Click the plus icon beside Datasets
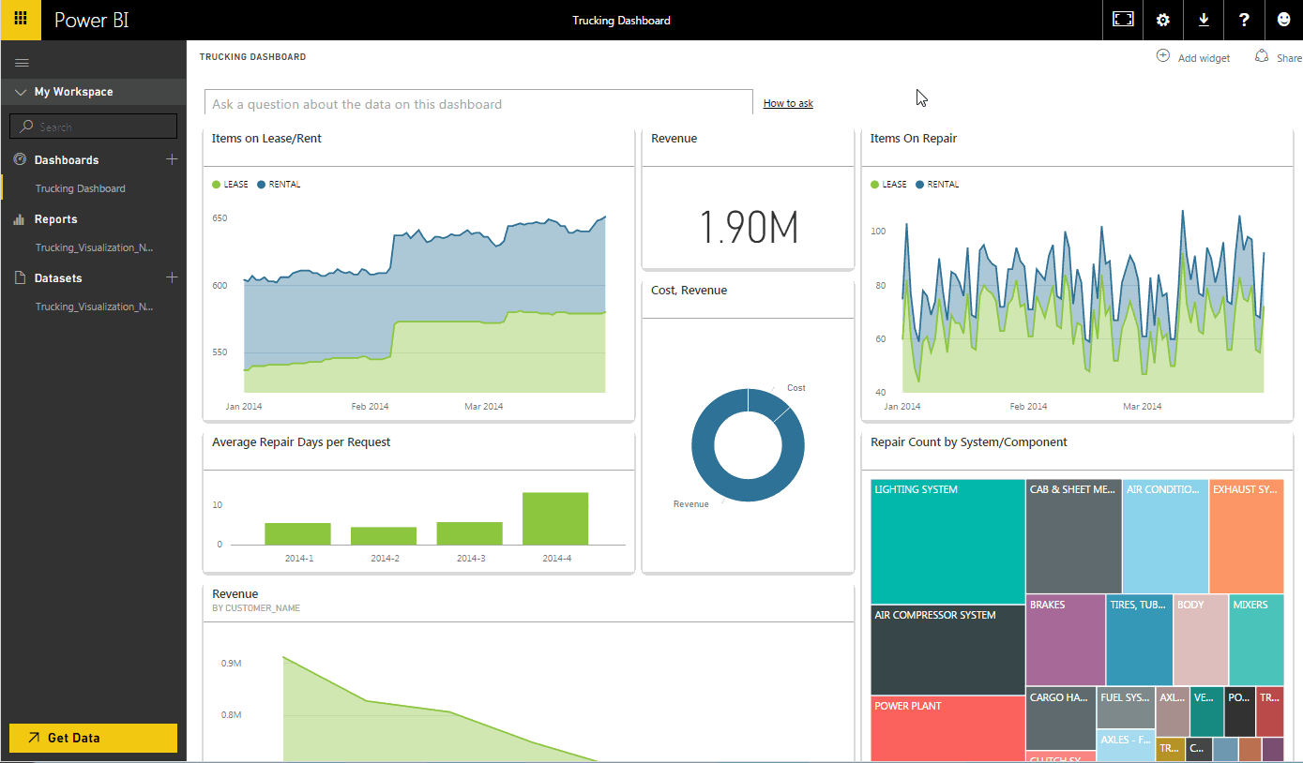The height and width of the screenshot is (763, 1303). 172,277
